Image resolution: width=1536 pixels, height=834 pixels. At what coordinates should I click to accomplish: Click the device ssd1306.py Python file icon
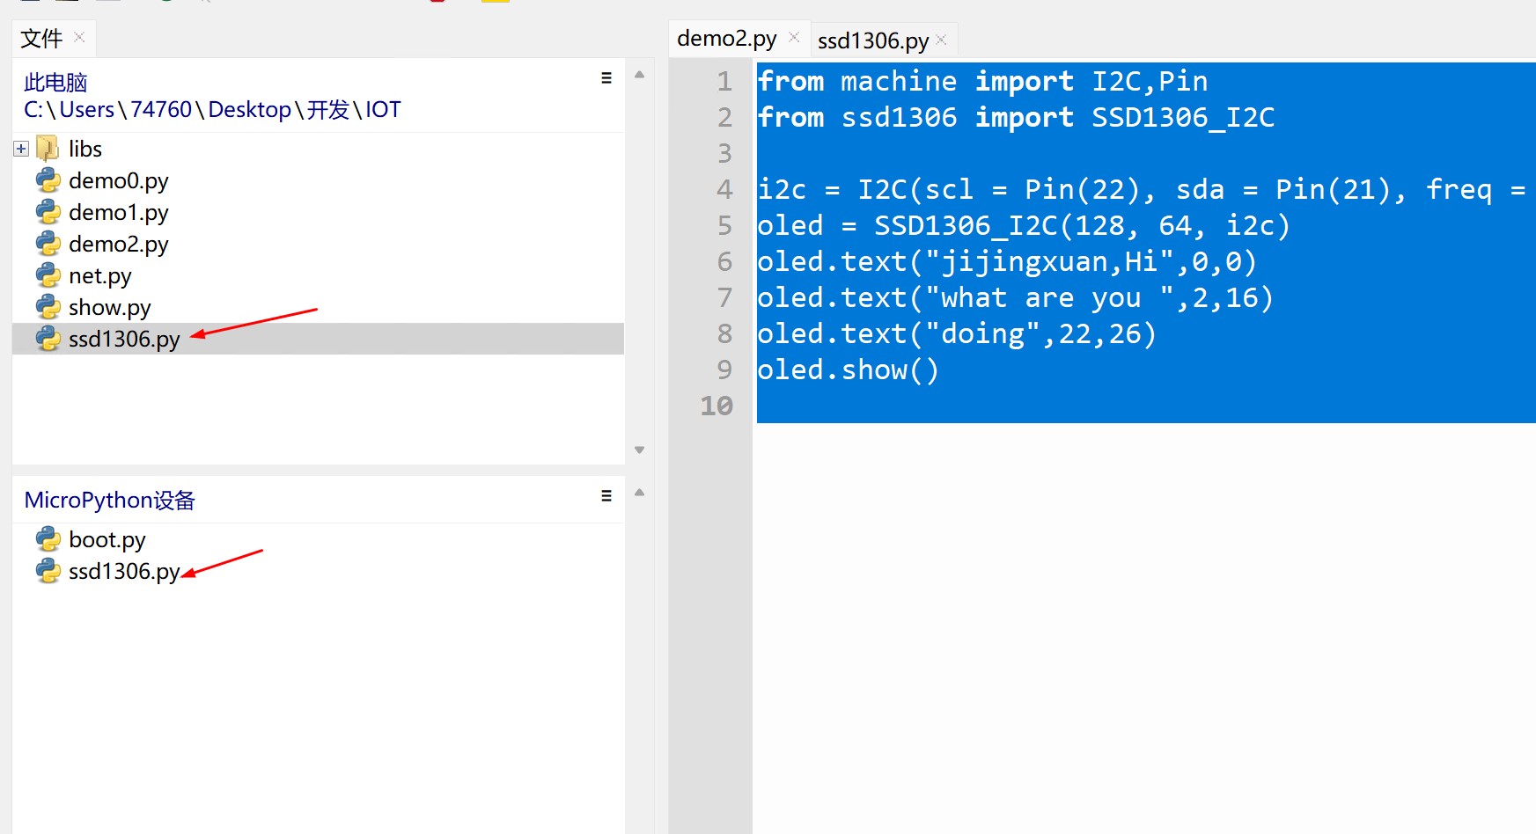[48, 571]
